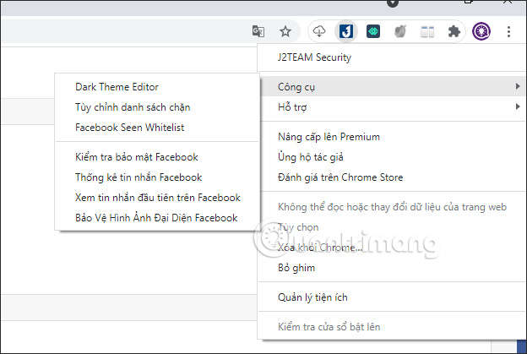
Task: Open Facebook Seen Whitelist
Action: (x=157, y=127)
